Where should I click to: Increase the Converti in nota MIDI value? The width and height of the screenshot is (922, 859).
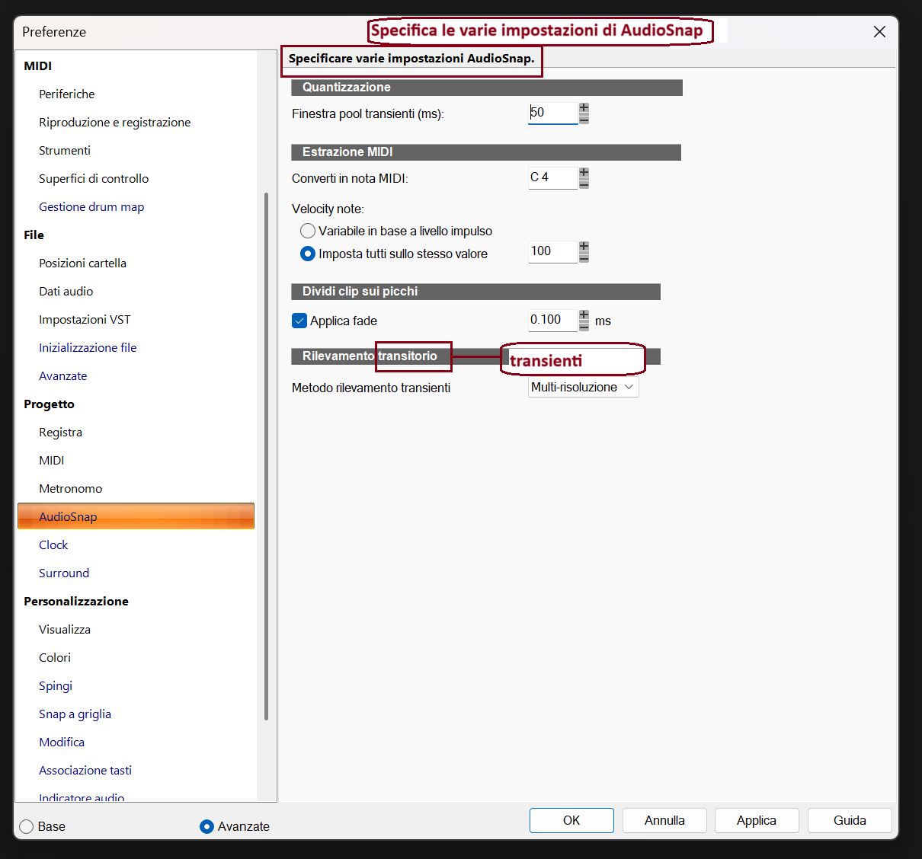(x=584, y=173)
